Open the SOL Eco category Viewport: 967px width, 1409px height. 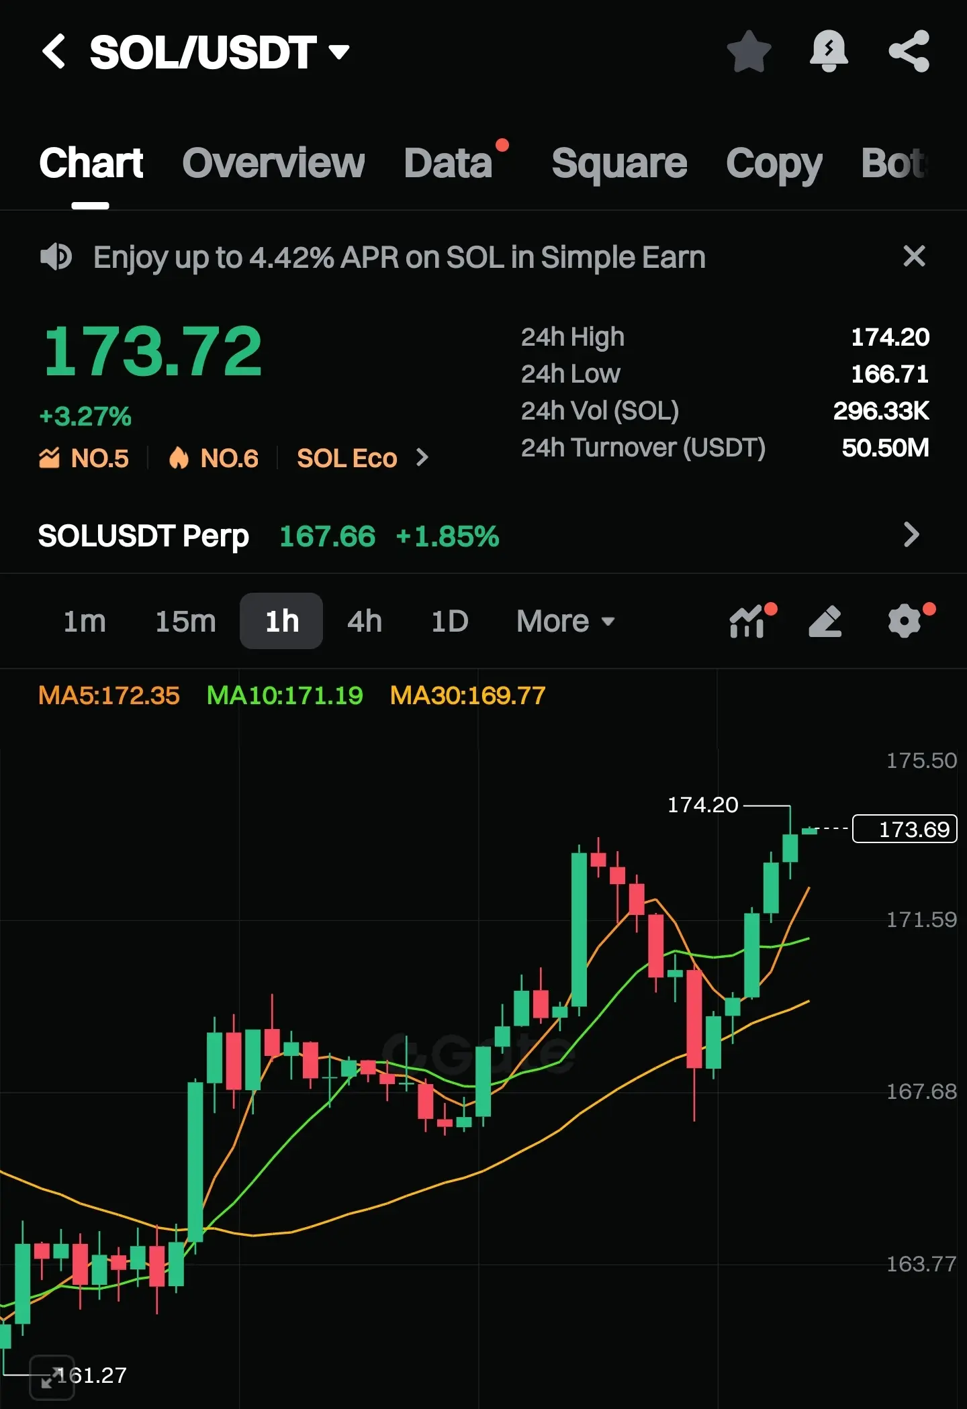[347, 458]
